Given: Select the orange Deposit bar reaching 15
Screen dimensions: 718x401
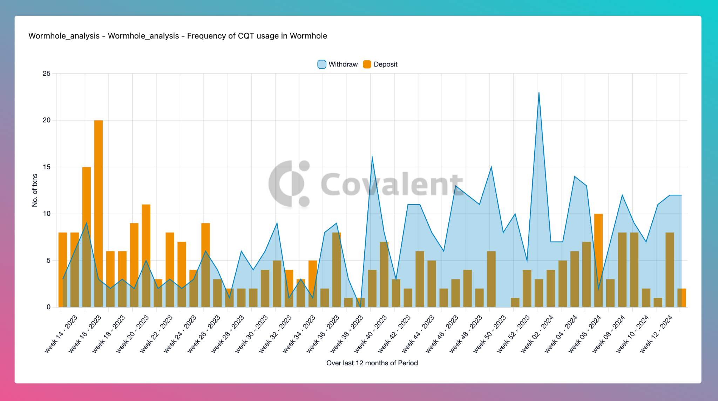Looking at the screenshot, I should pos(87,237).
